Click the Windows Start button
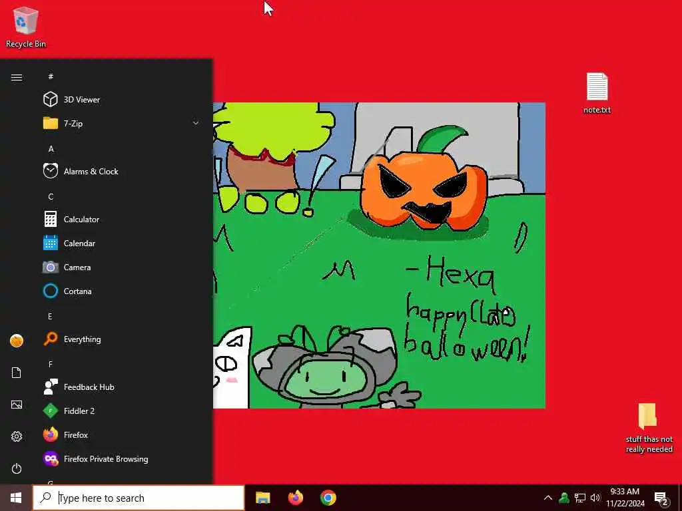Screen dimensions: 682x511 click(x=16, y=498)
